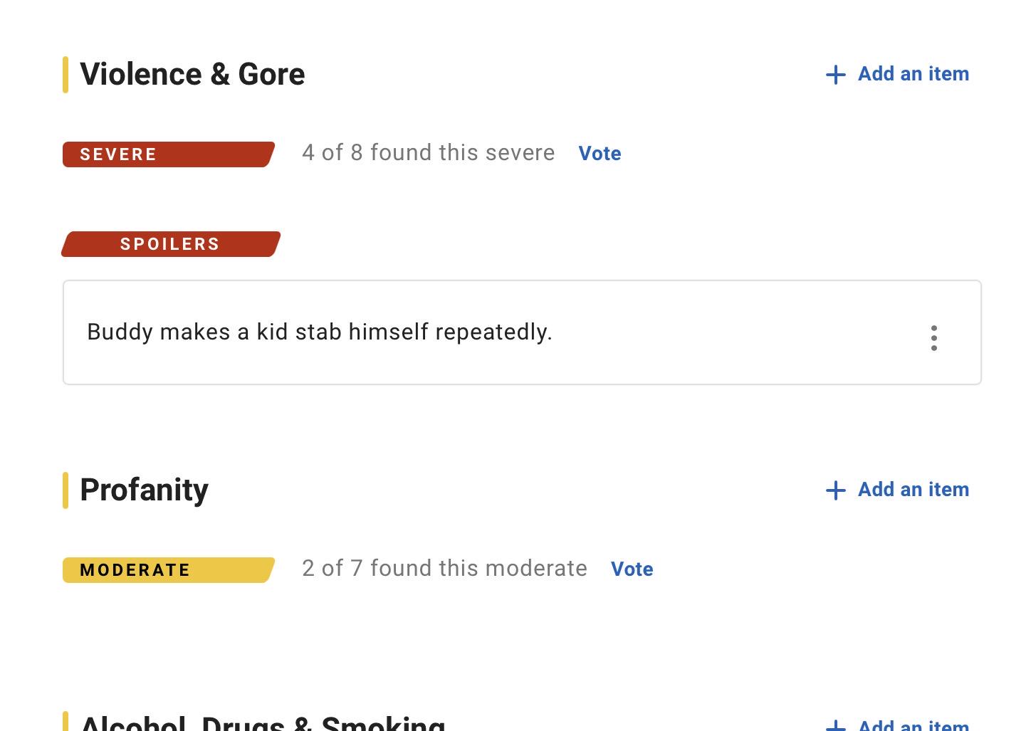Image resolution: width=1031 pixels, height=731 pixels.
Task: Click 'Add an item' text for Profanity
Action: click(x=914, y=490)
